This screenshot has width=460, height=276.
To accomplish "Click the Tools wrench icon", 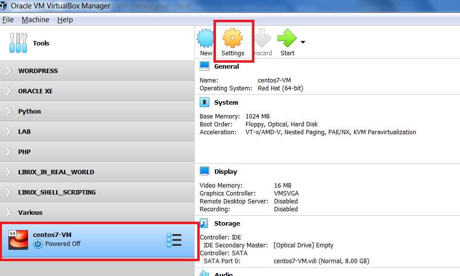I will (x=18, y=43).
